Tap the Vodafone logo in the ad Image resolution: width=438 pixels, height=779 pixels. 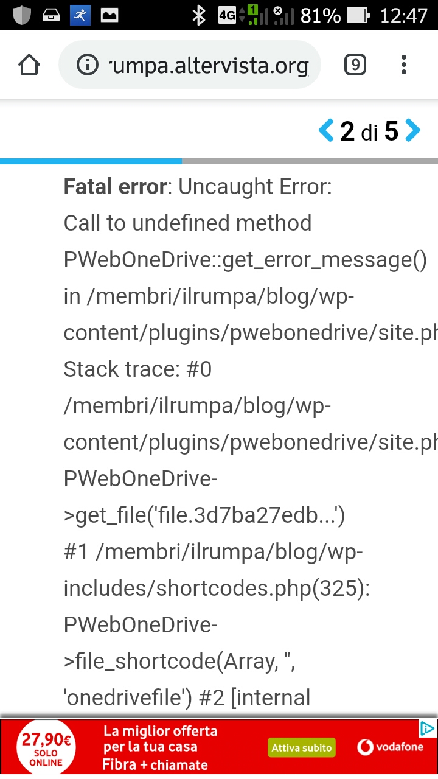point(391,747)
